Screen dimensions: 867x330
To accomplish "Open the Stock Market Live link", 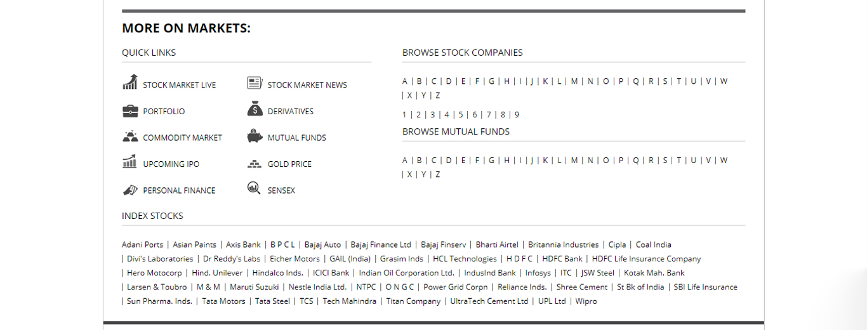I will [179, 85].
